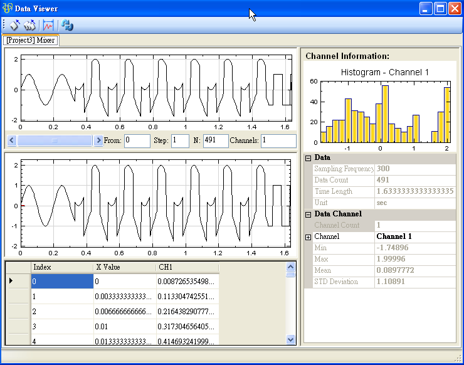Image resolution: width=464 pixels, height=365 pixels.
Task: Collapse the Data Channel property section
Action: pyautogui.click(x=308, y=214)
